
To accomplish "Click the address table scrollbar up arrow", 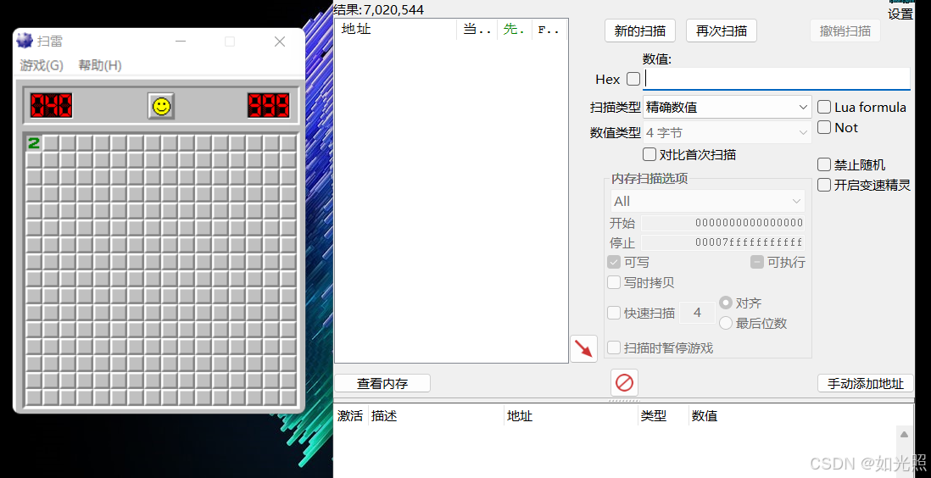I will point(904,435).
